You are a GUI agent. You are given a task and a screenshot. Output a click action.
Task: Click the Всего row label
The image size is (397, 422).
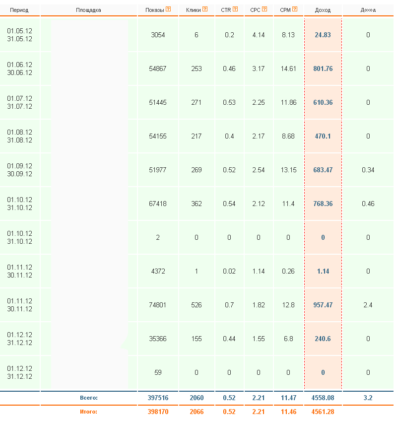(x=89, y=398)
